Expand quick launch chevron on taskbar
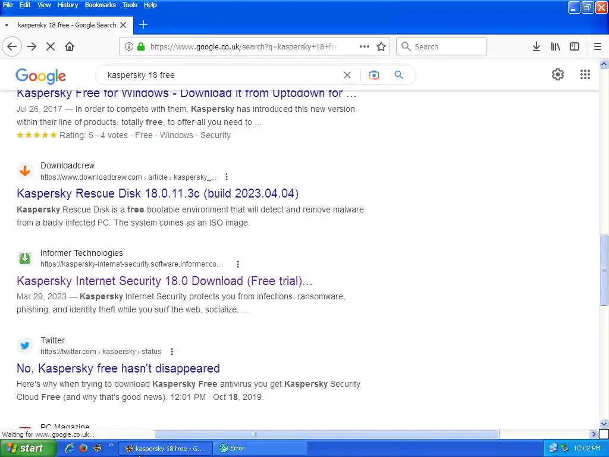Screen dimensions: 609x457 coord(111,445)
